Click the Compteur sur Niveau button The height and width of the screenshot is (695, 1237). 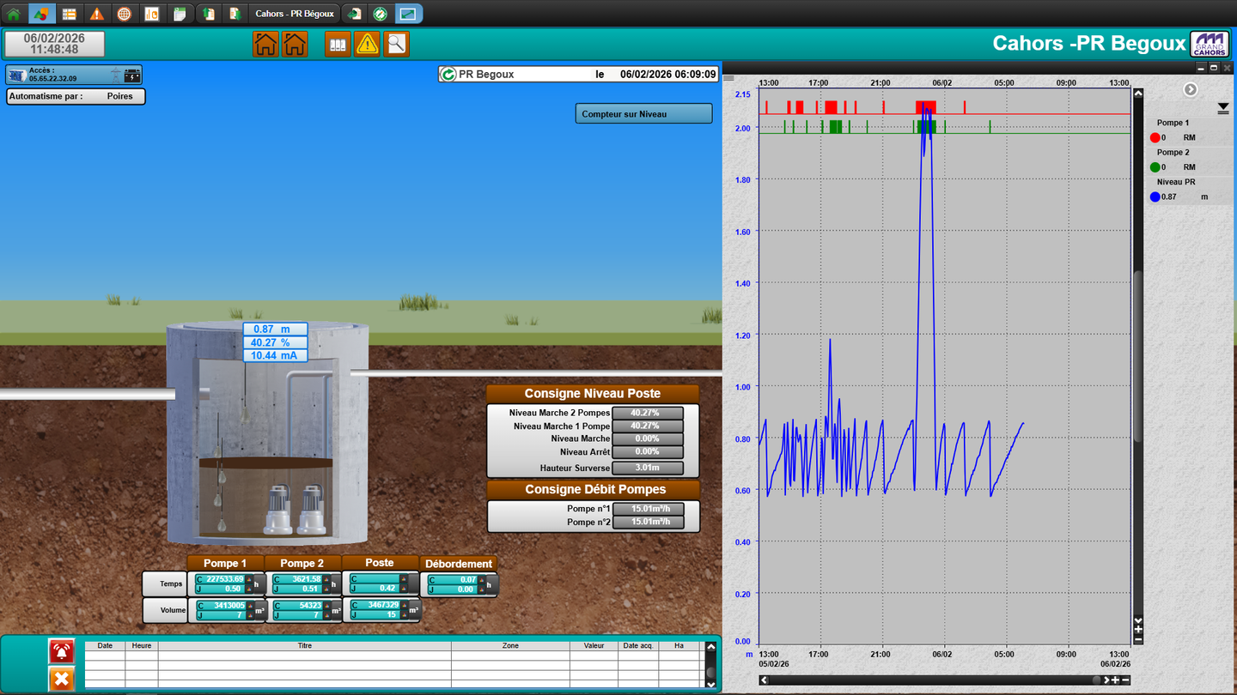643,114
